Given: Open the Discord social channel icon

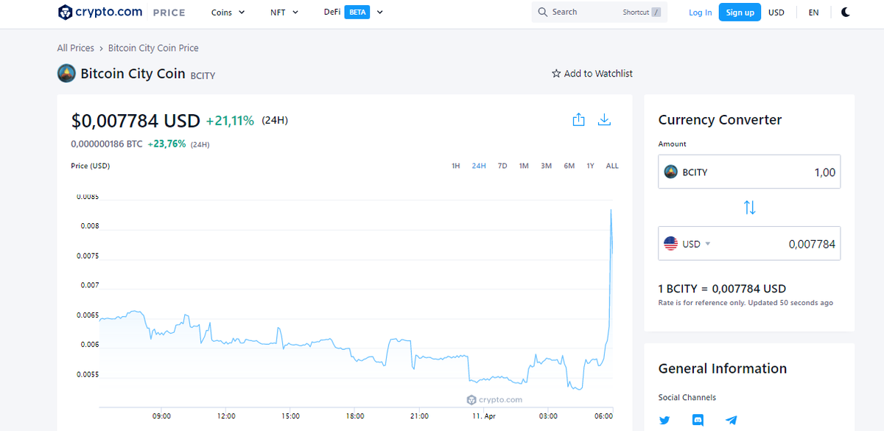Looking at the screenshot, I should point(698,420).
